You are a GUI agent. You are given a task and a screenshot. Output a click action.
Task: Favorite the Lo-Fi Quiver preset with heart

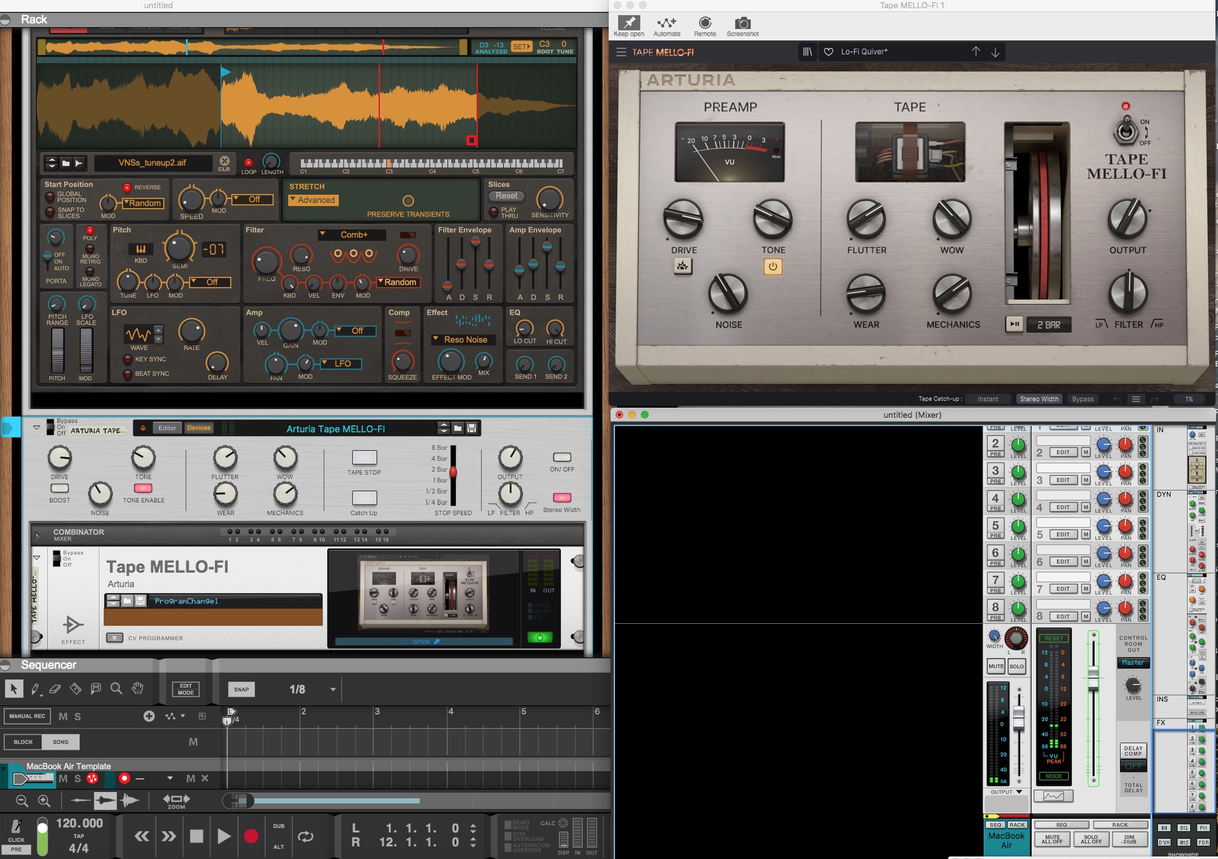(x=829, y=52)
